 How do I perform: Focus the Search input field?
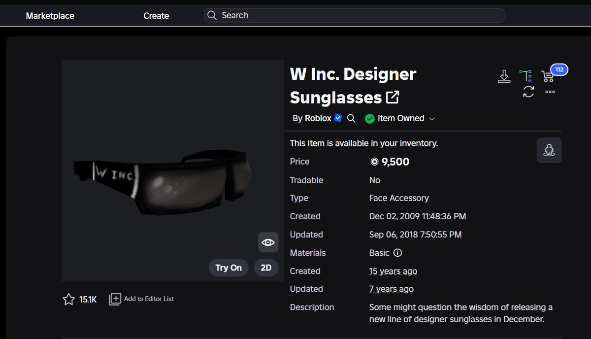[x=354, y=15]
